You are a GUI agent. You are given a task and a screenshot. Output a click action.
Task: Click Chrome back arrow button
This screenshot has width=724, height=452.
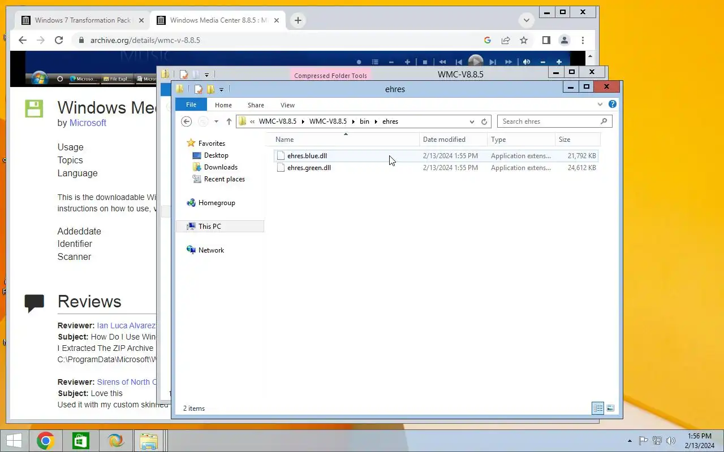(x=23, y=40)
